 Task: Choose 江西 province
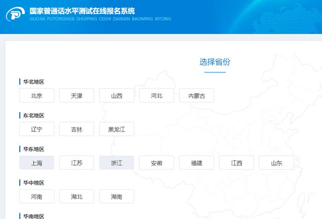pos(237,163)
